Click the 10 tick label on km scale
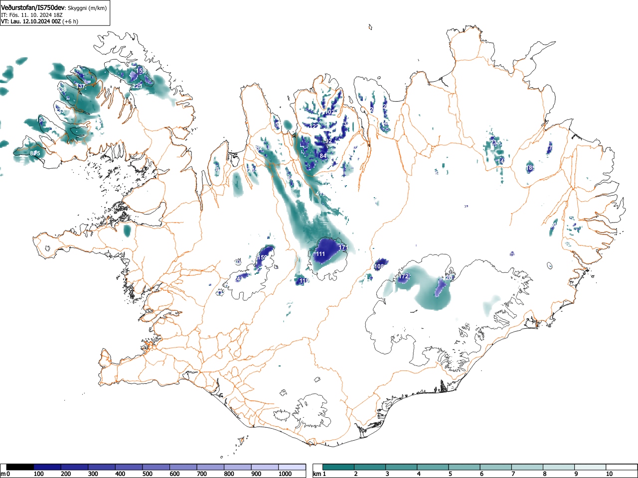The width and height of the screenshot is (638, 478). 609,474
